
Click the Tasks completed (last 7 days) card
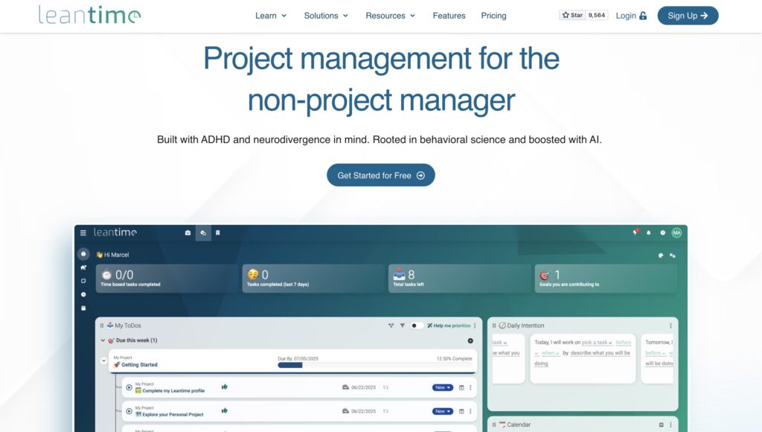[313, 279]
